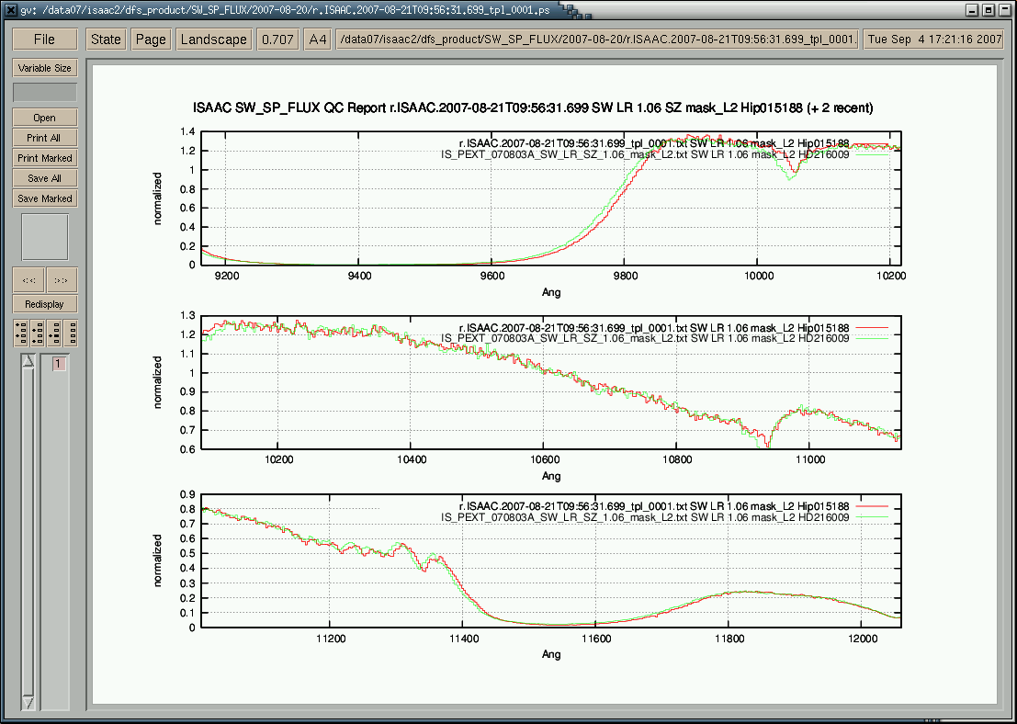Unmark all pages using the icon
1017x724 pixels.
click(x=71, y=333)
